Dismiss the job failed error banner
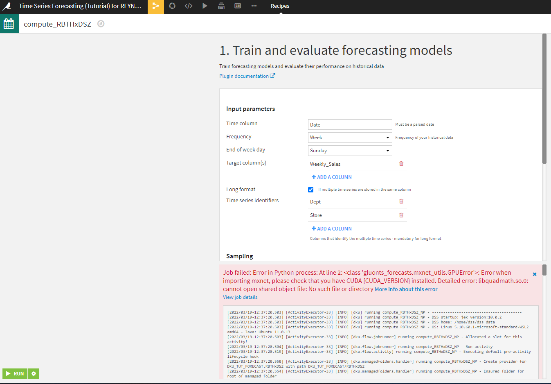551x384 pixels. [535, 274]
